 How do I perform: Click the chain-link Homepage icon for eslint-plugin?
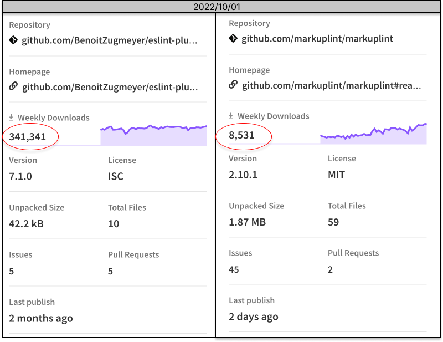coord(12,86)
